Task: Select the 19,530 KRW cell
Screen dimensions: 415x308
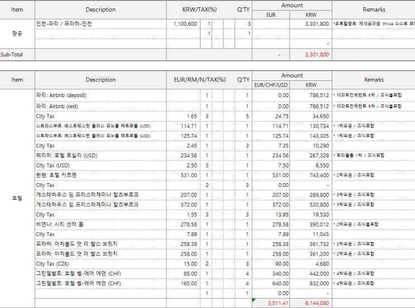Action: point(311,215)
